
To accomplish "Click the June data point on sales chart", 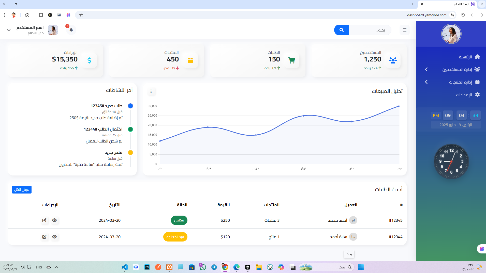I will (399, 106).
